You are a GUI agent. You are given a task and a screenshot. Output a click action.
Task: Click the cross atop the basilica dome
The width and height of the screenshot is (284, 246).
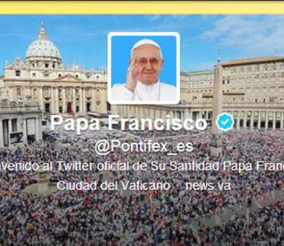(42, 24)
